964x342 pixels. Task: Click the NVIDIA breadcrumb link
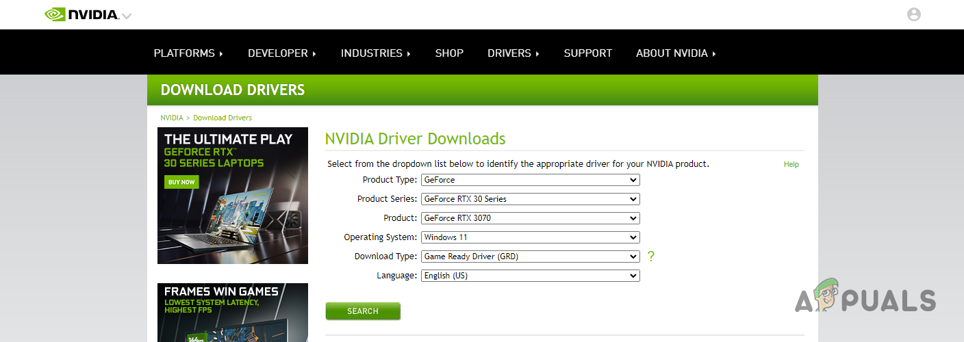172,118
